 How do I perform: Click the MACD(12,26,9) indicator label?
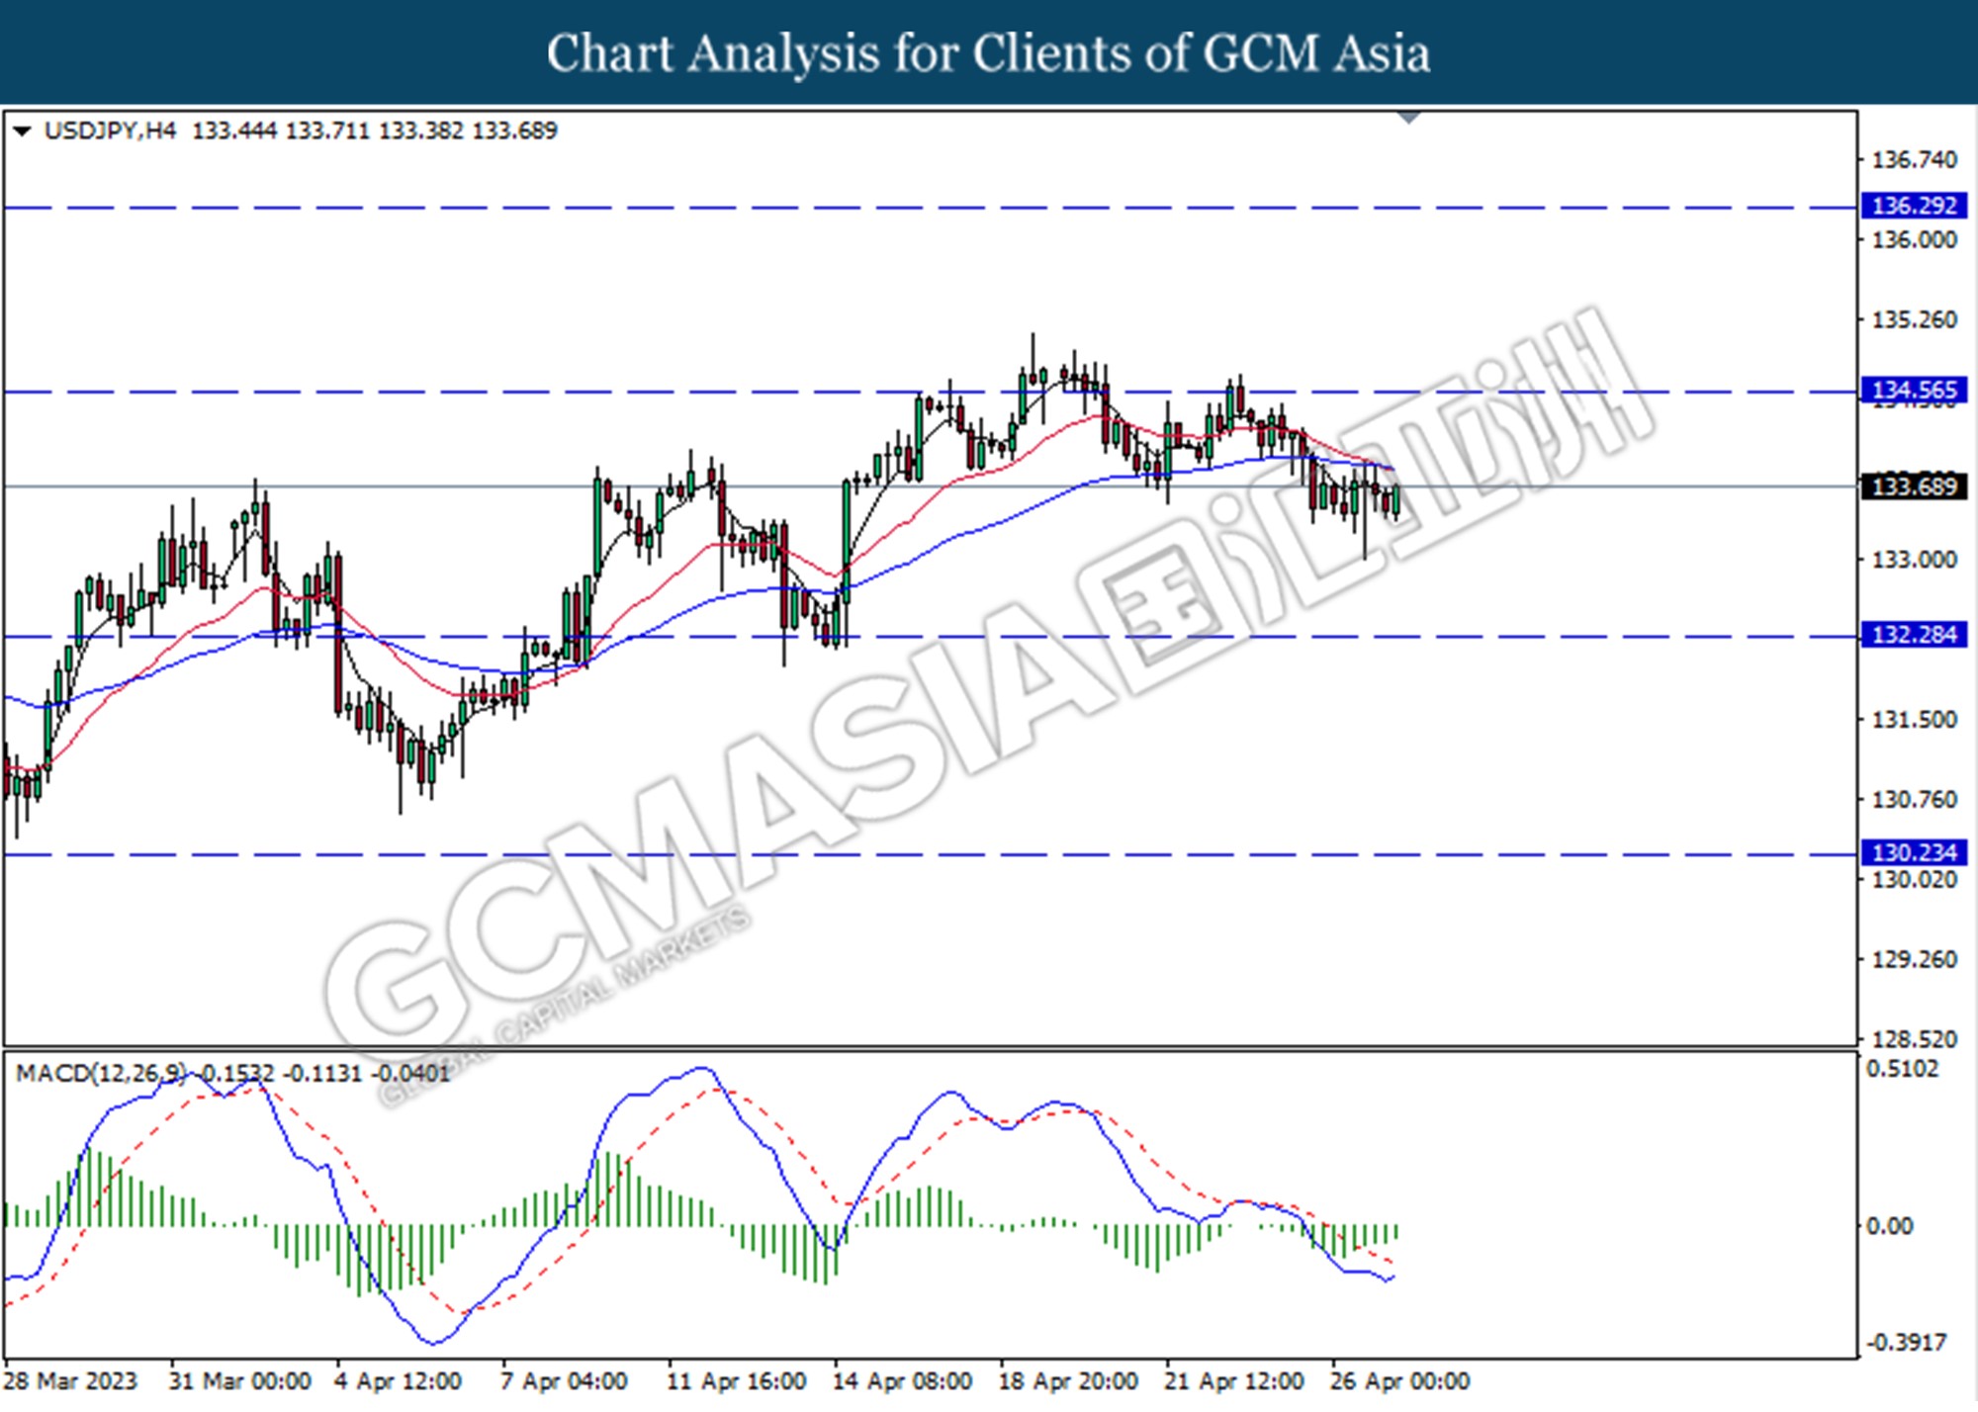click(x=101, y=1073)
